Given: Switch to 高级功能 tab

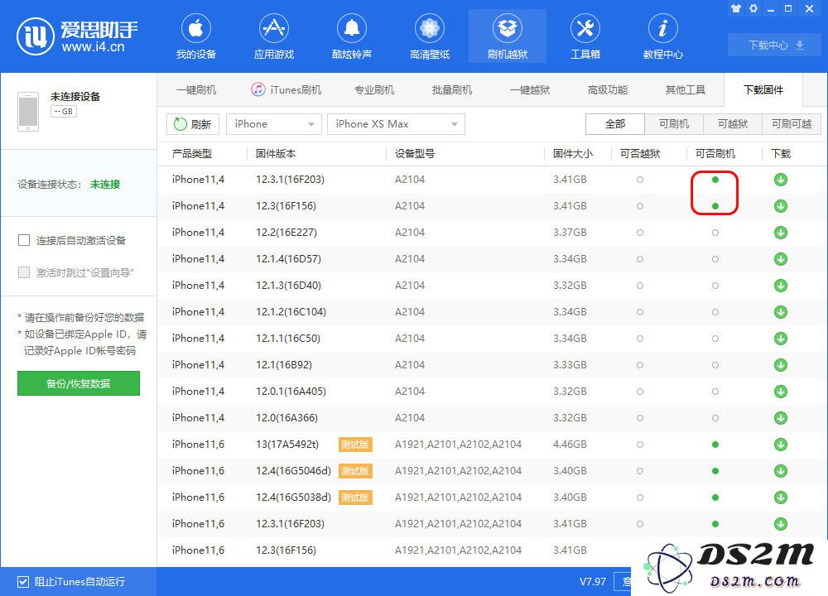Looking at the screenshot, I should [607, 90].
